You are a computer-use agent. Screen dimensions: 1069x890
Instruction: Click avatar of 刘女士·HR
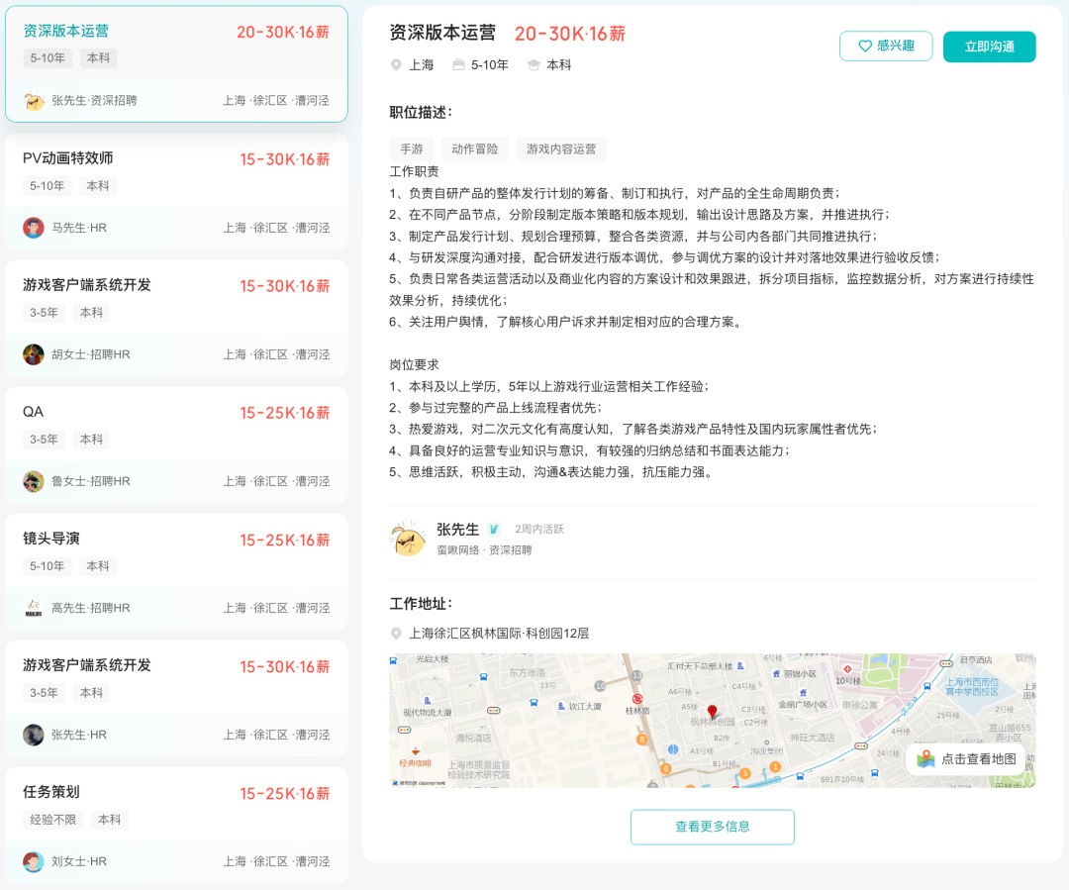pos(34,861)
